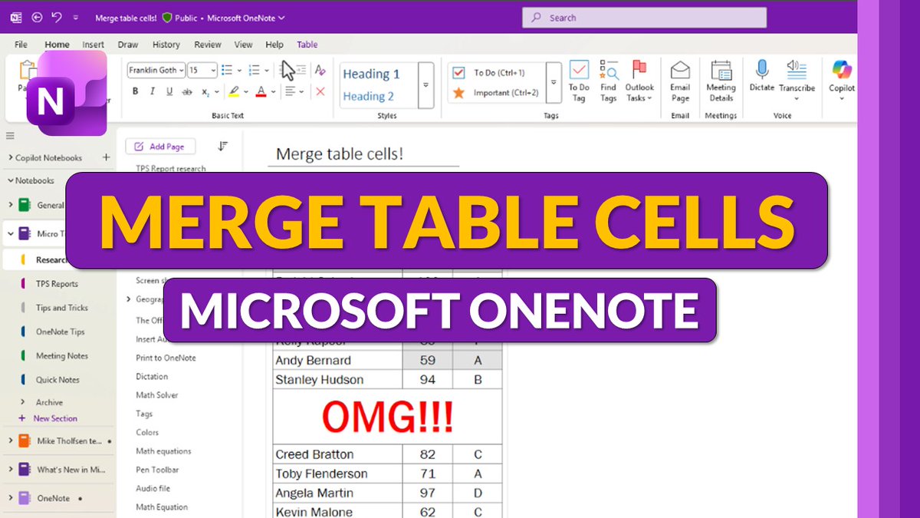920x518 pixels.
Task: Click the To Do Tag button
Action: pyautogui.click(x=579, y=81)
